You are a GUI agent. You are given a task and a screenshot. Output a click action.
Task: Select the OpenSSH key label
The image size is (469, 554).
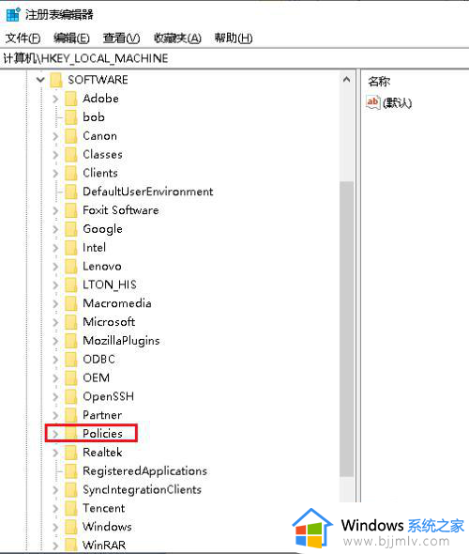click(109, 396)
